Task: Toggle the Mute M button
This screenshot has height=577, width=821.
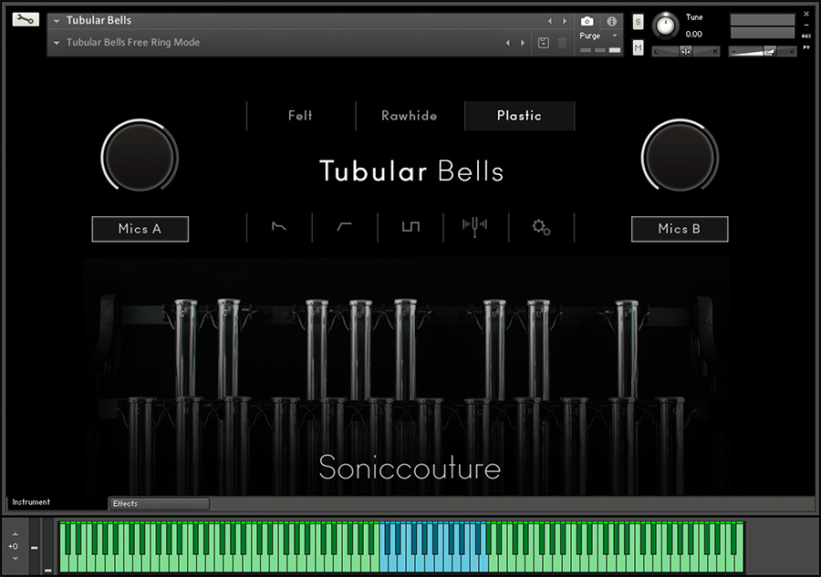Action: pyautogui.click(x=638, y=47)
